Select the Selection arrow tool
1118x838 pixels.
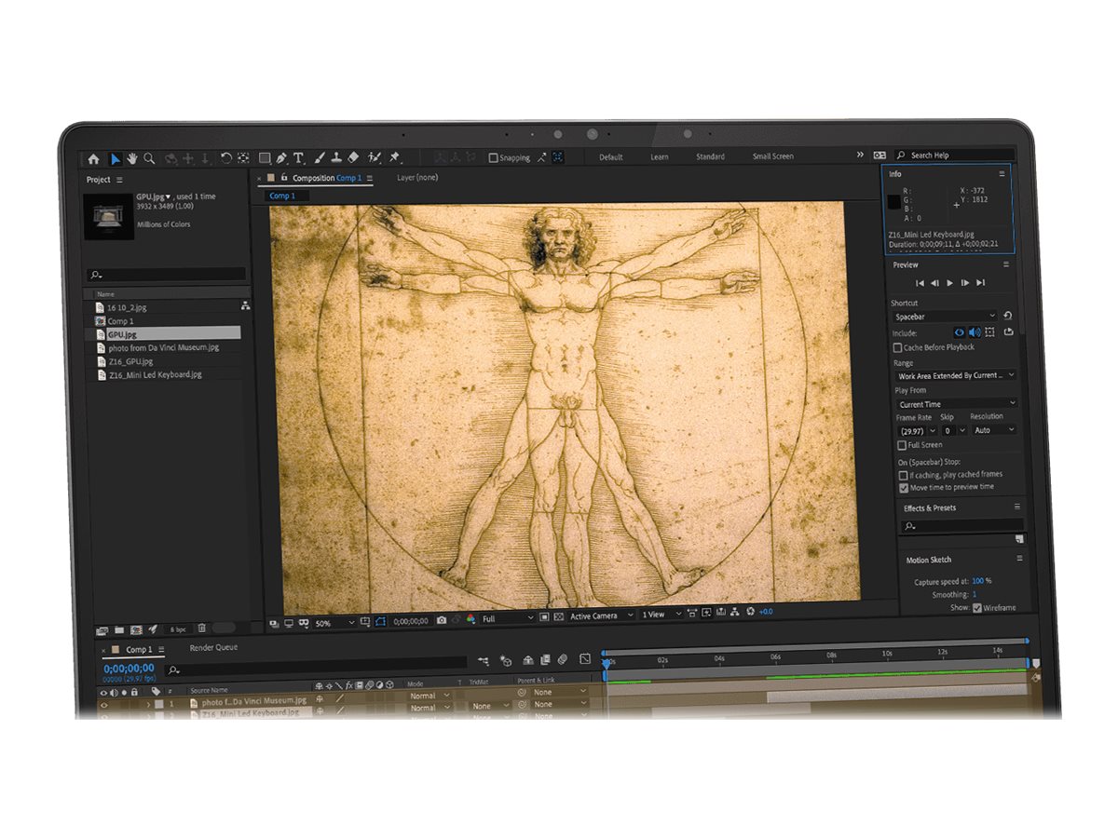click(x=116, y=159)
